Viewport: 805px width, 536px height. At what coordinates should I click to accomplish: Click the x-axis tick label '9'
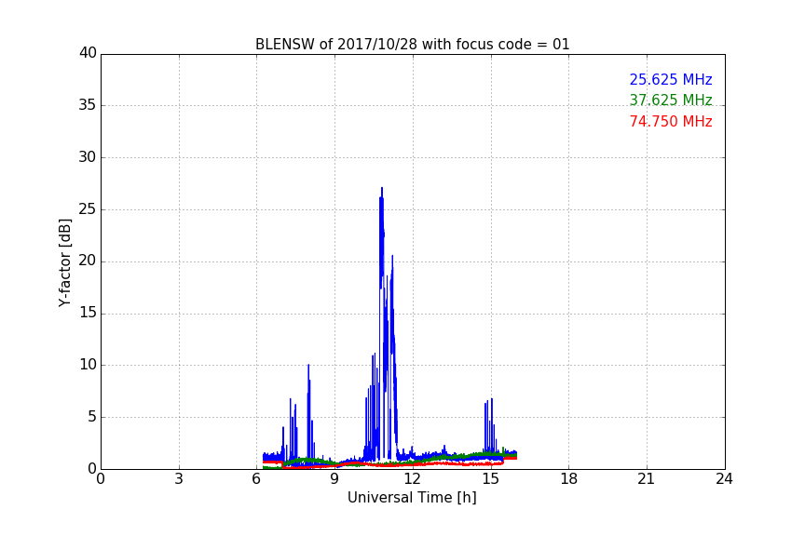pos(334,479)
